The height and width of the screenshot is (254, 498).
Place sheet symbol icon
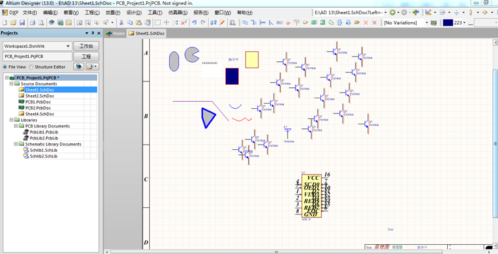(314, 23)
